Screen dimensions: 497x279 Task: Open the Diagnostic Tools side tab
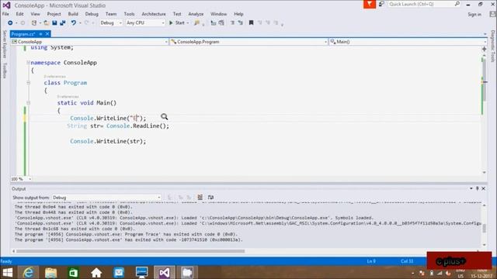[492, 46]
